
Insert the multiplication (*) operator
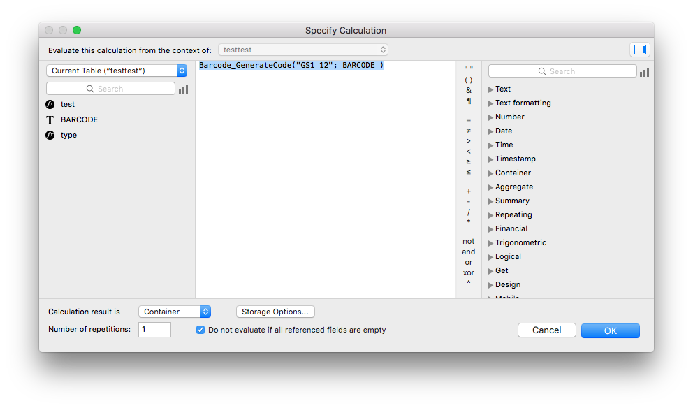point(468,222)
